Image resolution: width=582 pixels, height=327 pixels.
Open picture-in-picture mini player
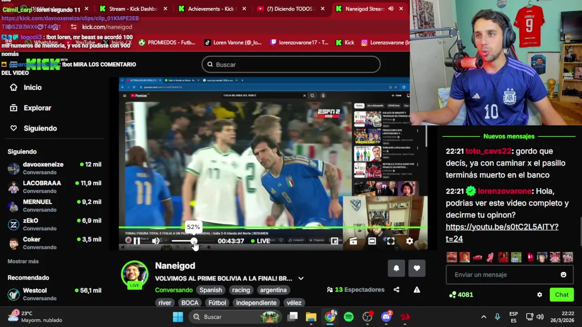tap(334, 241)
